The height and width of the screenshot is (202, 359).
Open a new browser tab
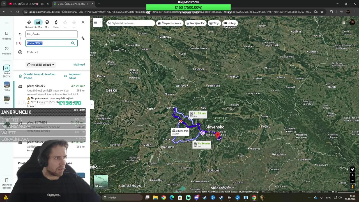(99, 4)
